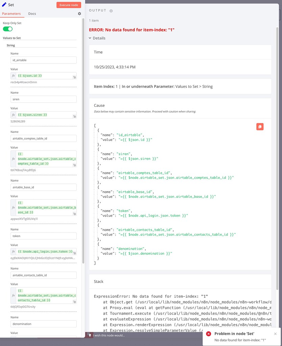
Task: Click the Name field containing id_airtable
Action: point(43,60)
